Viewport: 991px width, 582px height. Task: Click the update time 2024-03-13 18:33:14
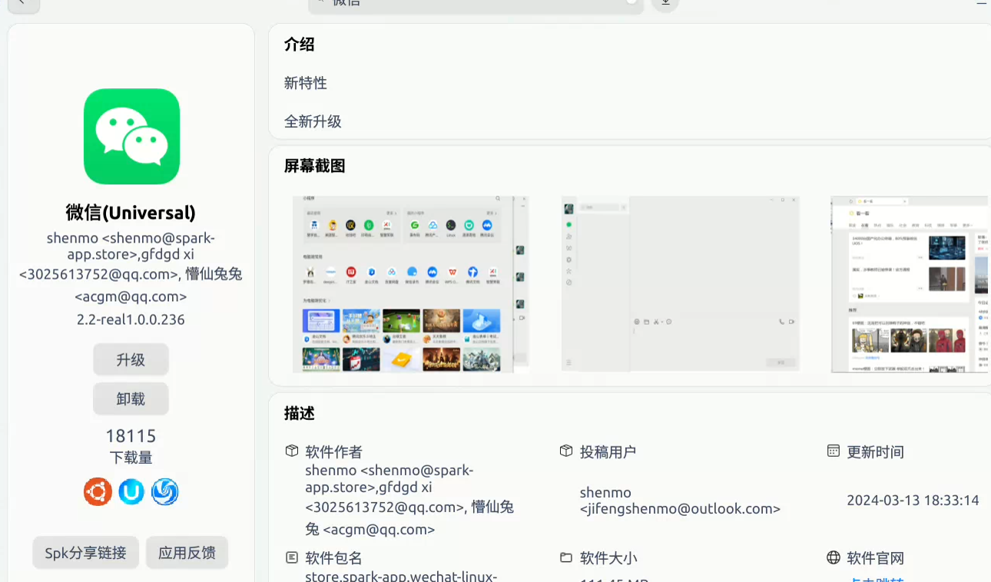click(913, 501)
